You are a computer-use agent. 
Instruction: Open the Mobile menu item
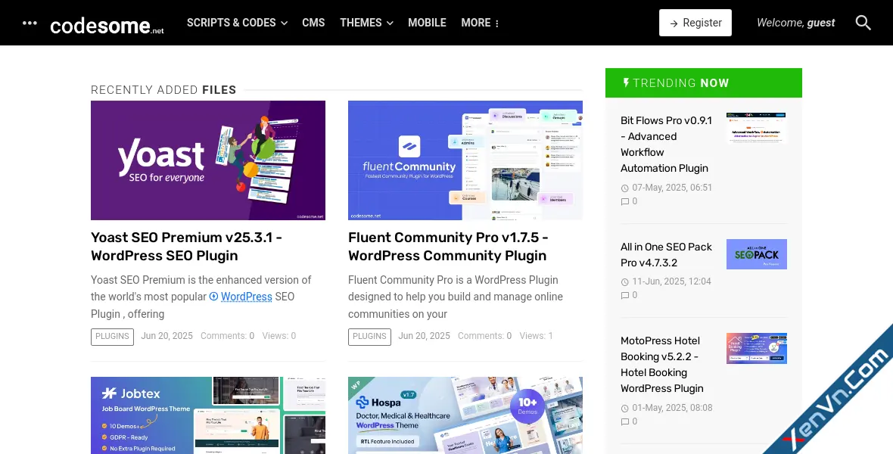click(x=427, y=23)
